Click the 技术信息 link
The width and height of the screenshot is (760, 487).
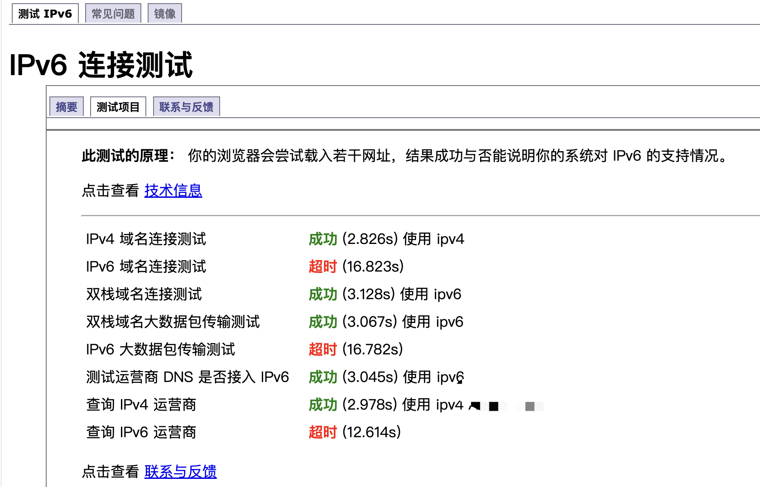pos(173,191)
